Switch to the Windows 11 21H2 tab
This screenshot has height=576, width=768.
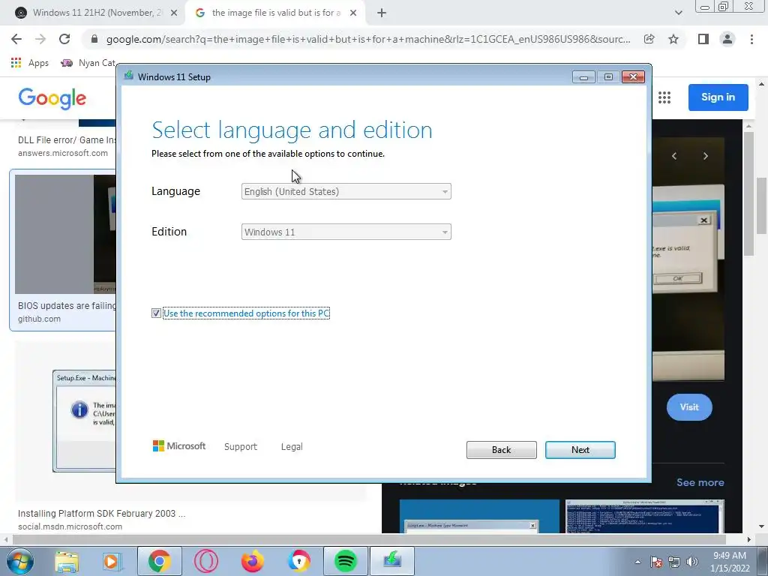(97, 13)
